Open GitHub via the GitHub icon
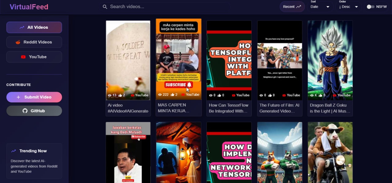This screenshot has height=183, width=392. (25, 111)
